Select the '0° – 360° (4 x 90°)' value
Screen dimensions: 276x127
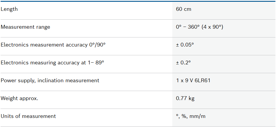(200, 27)
